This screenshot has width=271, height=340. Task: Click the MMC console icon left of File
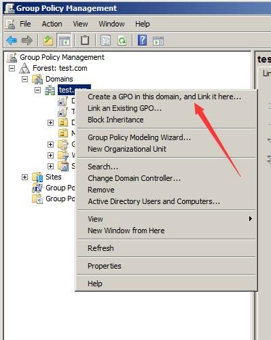pyautogui.click(x=10, y=24)
